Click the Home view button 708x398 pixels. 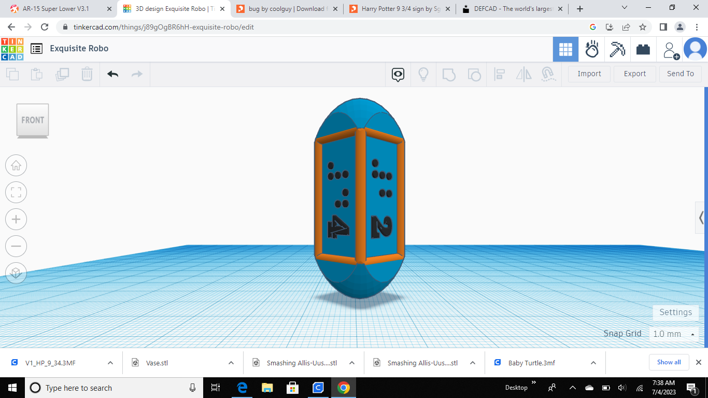click(16, 165)
